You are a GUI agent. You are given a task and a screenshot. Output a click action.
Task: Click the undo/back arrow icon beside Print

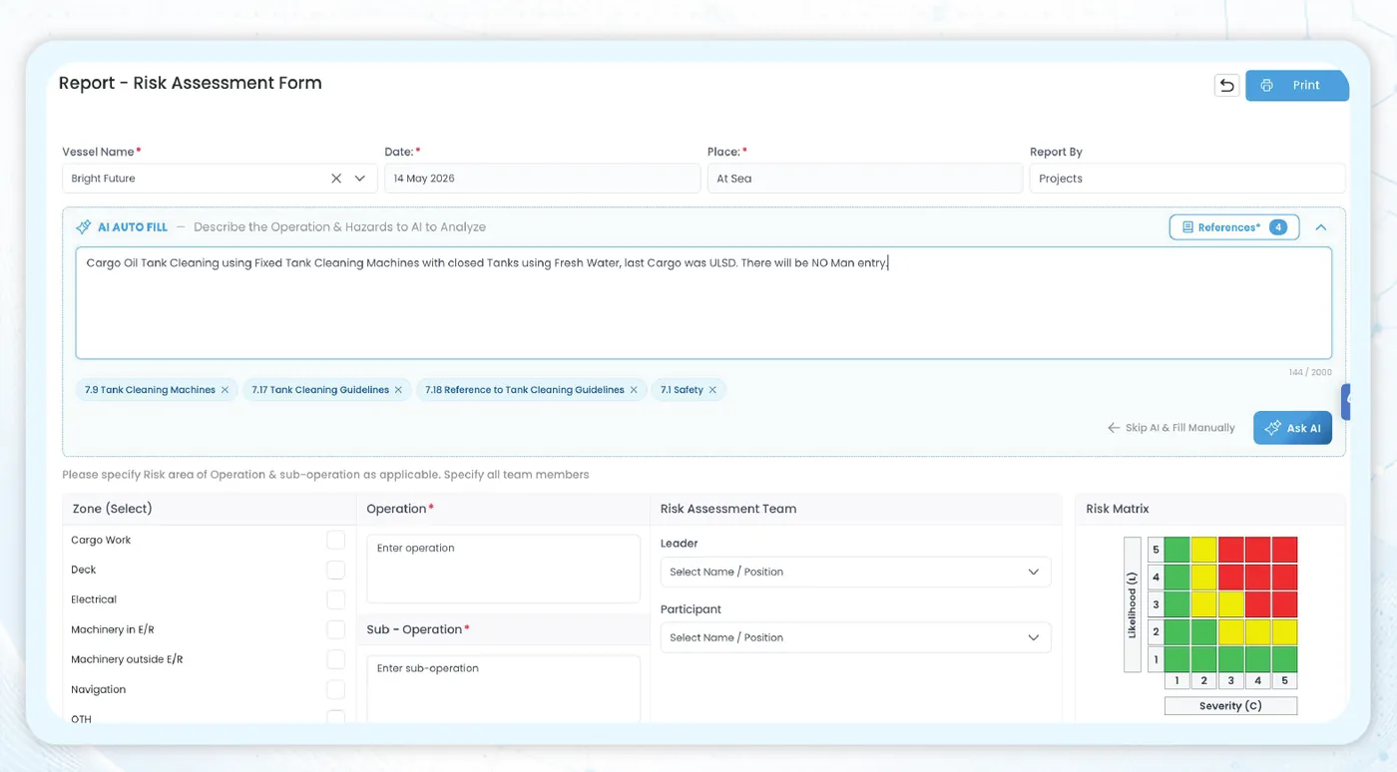[1226, 86]
